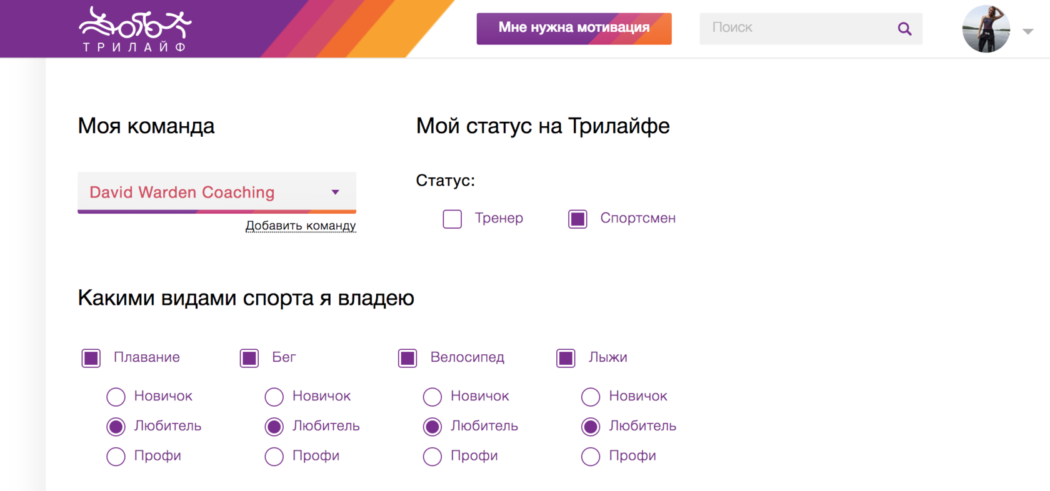Check the Тренер status checkbox
1050x491 pixels.
coord(452,219)
